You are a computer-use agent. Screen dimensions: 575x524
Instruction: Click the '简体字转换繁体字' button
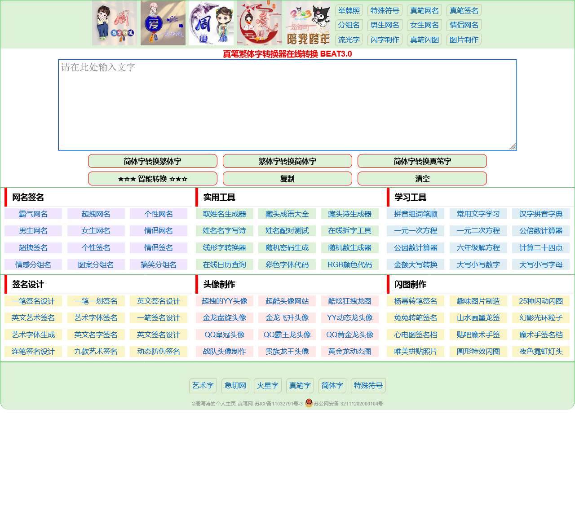(153, 161)
